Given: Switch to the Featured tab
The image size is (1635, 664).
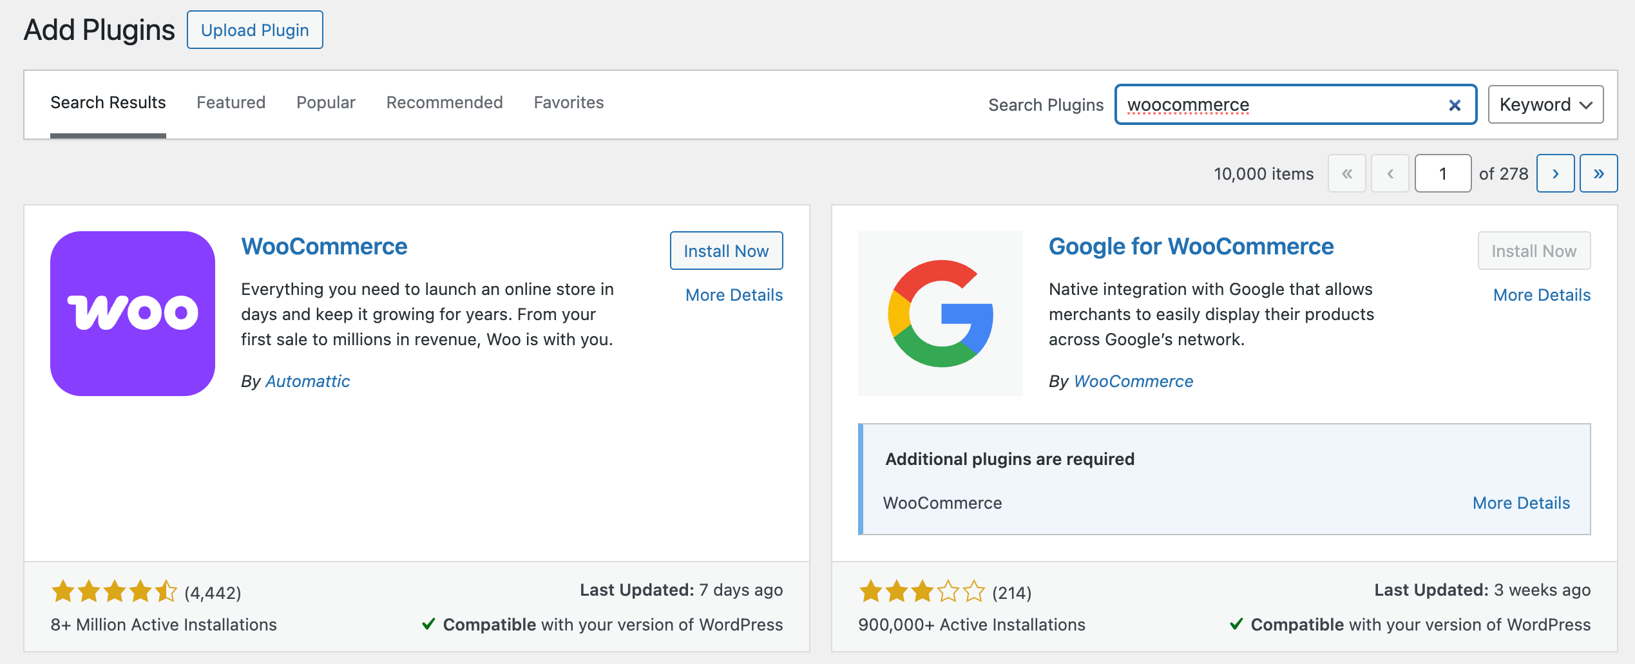Looking at the screenshot, I should click(x=231, y=102).
